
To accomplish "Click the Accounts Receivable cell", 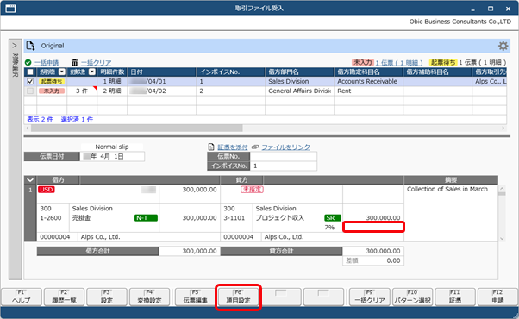I will pos(368,81).
